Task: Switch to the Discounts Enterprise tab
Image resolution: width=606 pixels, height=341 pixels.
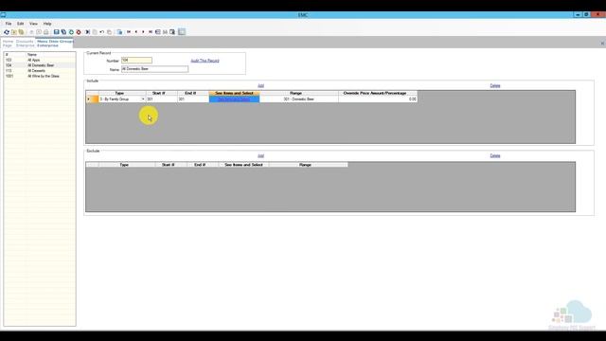Action: tap(26, 44)
